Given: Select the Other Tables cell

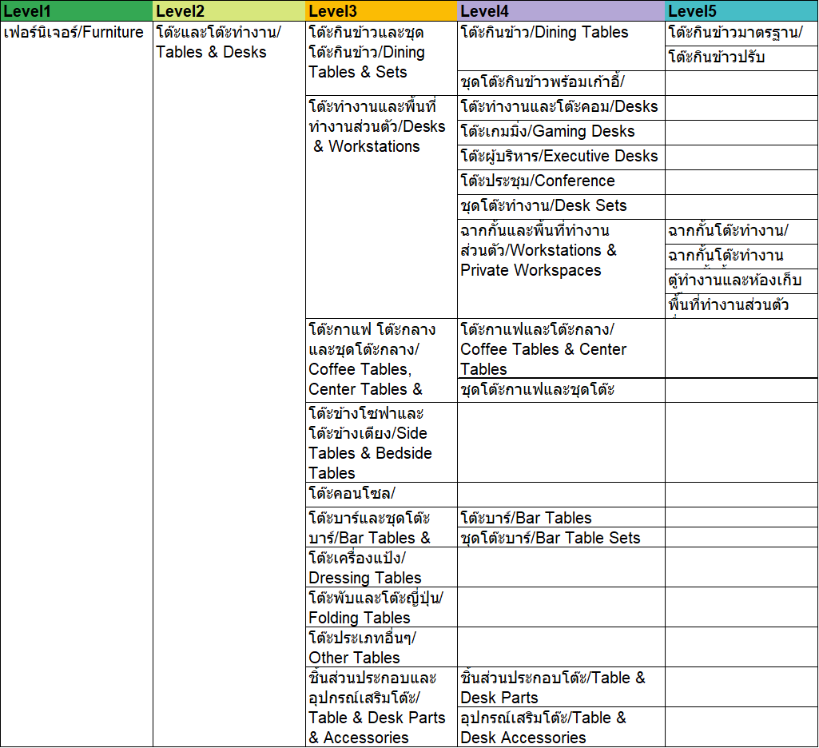Looking at the screenshot, I should click(381, 647).
